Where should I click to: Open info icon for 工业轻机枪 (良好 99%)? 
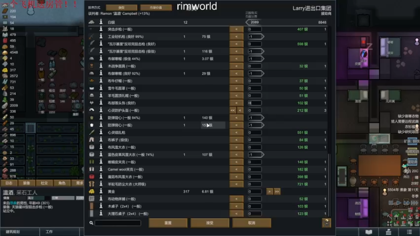[x=101, y=36]
